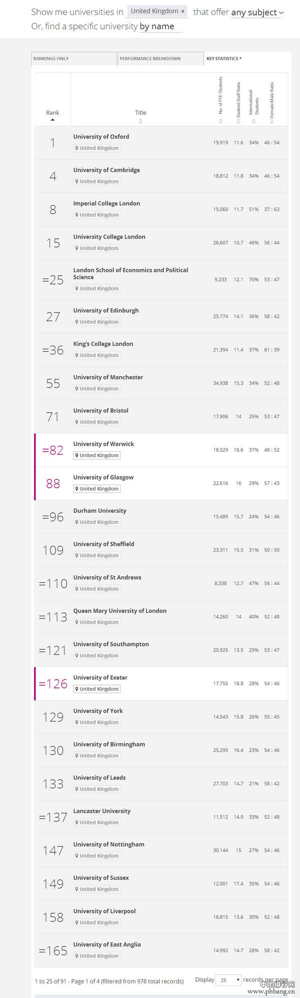Open the University of Leeds link

coord(99,778)
